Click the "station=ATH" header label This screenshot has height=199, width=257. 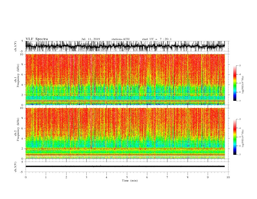(120, 39)
